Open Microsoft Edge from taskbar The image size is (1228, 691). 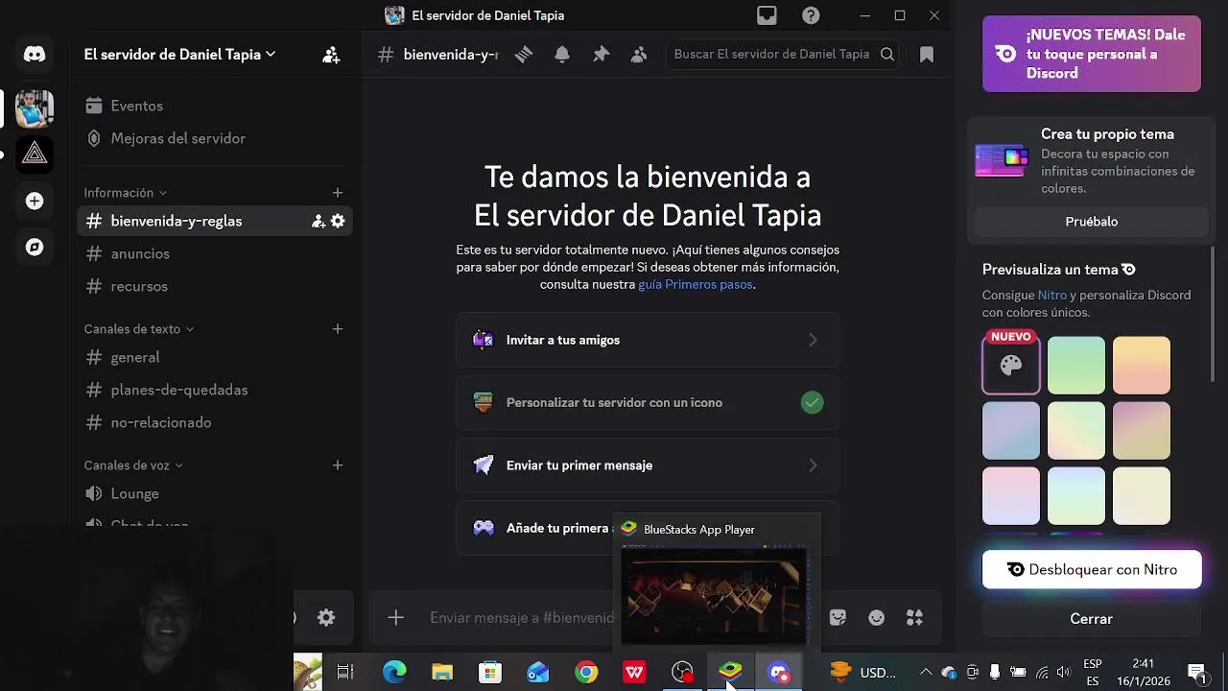coord(394,673)
